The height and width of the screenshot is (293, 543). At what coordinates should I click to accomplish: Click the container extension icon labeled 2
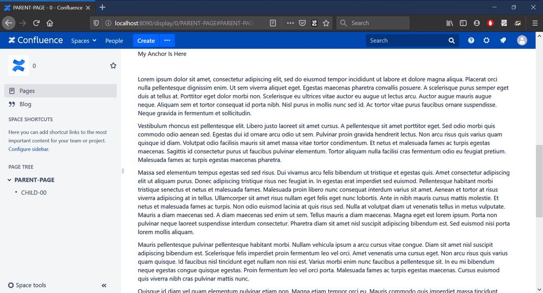click(x=314, y=23)
